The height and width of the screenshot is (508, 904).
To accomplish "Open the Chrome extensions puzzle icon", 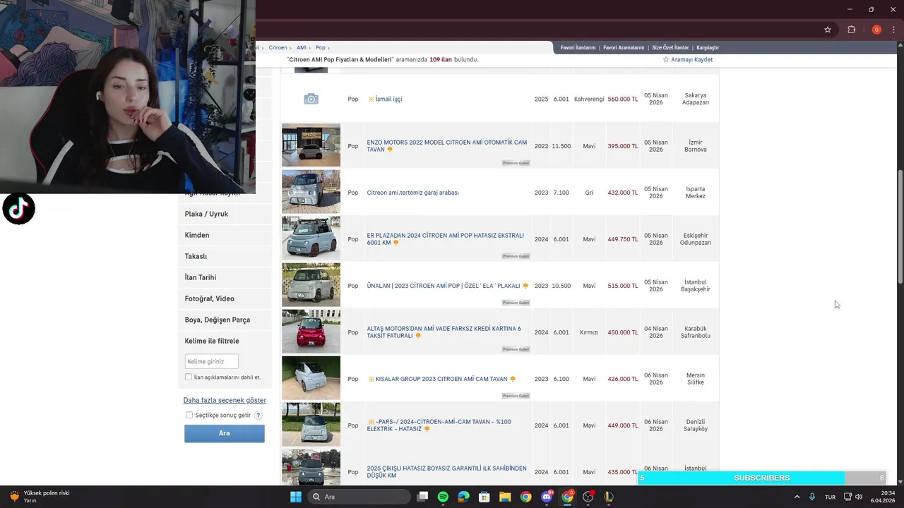I will point(851,30).
